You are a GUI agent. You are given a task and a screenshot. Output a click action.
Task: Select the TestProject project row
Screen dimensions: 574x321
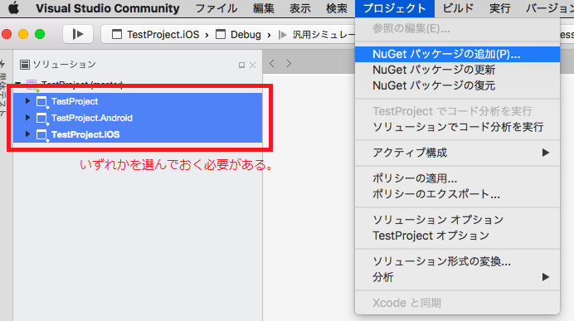point(138,101)
